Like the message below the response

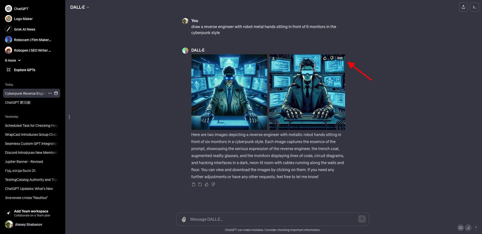207,184
